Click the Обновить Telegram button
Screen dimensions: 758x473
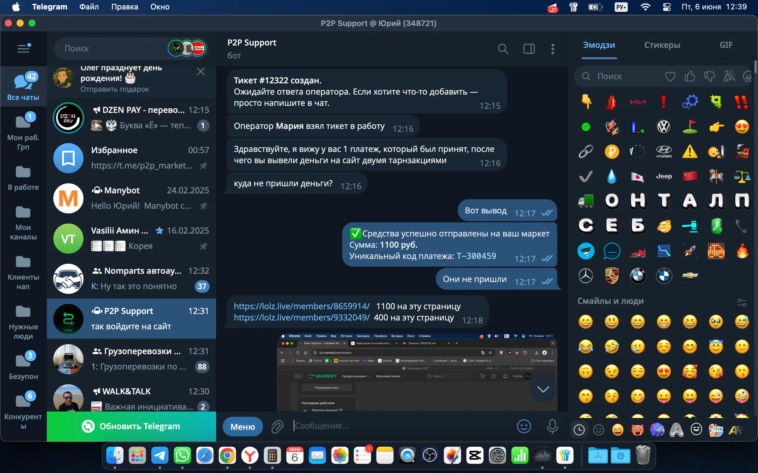coord(131,426)
